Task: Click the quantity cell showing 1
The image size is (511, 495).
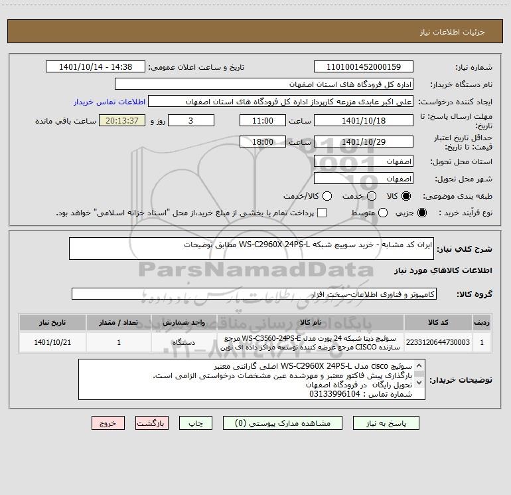Action: pyautogui.click(x=119, y=342)
